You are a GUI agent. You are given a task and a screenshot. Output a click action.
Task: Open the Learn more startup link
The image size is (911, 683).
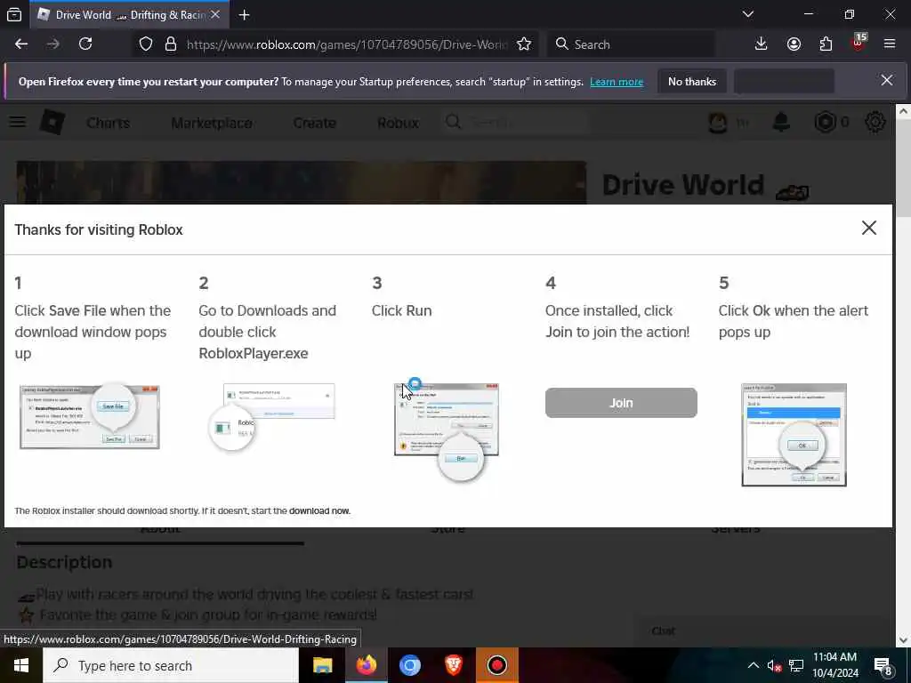click(x=617, y=82)
